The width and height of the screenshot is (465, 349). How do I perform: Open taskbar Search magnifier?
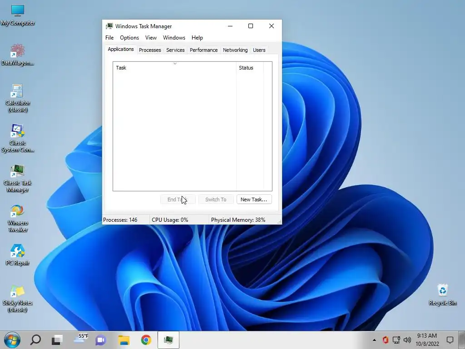pyautogui.click(x=35, y=340)
